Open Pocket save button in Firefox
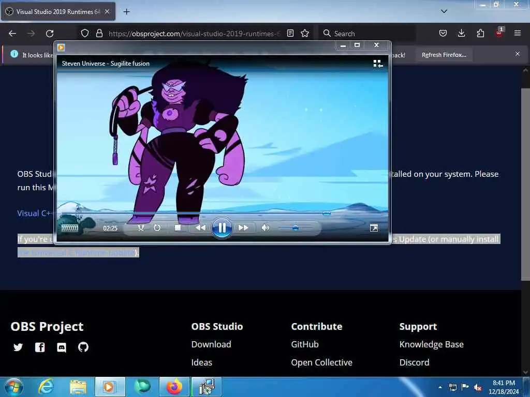This screenshot has height=397, width=530. click(443, 34)
